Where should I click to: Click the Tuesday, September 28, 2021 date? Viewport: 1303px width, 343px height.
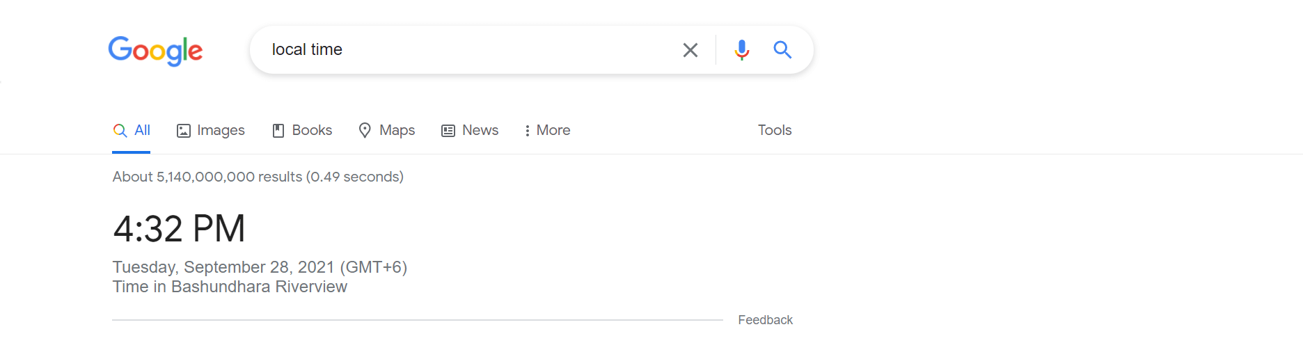(223, 267)
